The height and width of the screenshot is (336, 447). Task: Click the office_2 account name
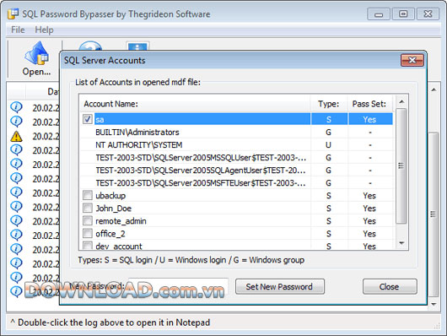click(110, 234)
